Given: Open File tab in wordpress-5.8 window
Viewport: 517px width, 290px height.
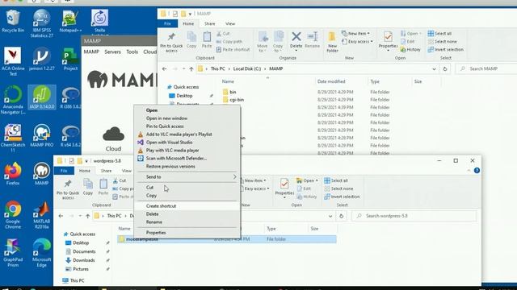Looking at the screenshot, I should click(x=64, y=171).
